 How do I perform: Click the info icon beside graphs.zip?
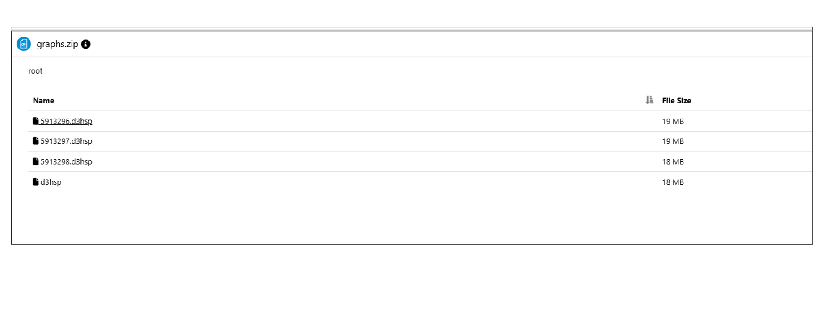click(86, 44)
